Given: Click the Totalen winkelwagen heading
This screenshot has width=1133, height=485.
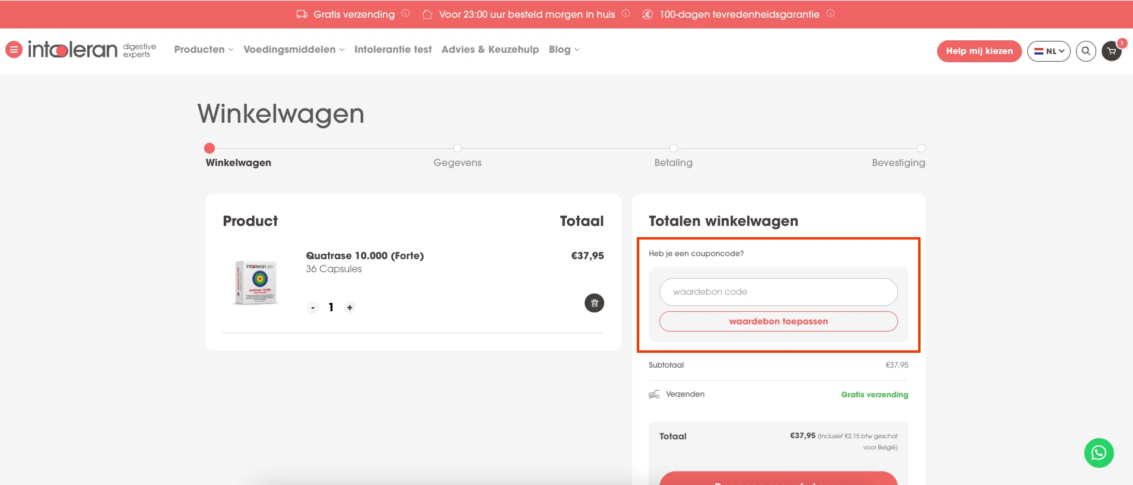Looking at the screenshot, I should (x=723, y=221).
